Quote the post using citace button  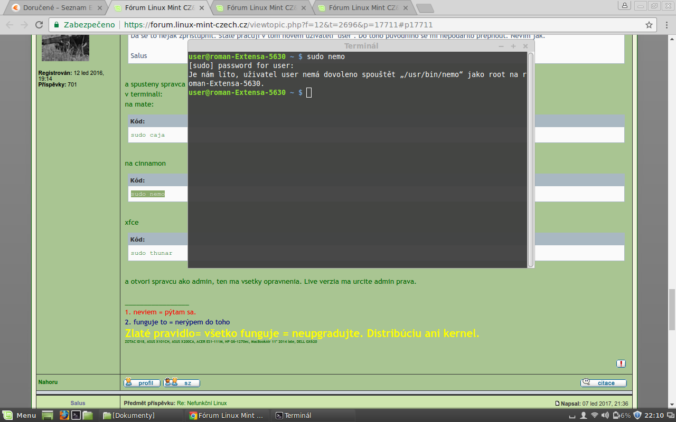[x=603, y=383]
